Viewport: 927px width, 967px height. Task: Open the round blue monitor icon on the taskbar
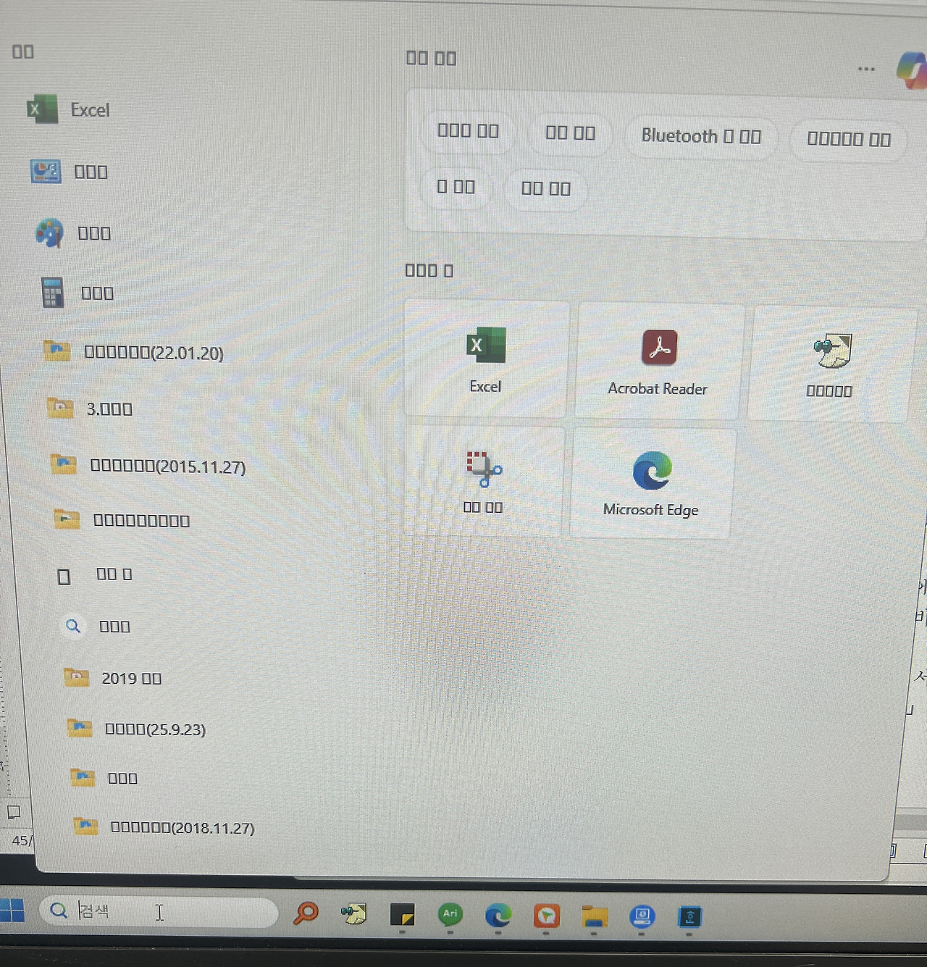(x=642, y=917)
